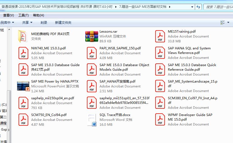
Task: Select the 课程 item in navigation pane
Action: (x=3, y=123)
